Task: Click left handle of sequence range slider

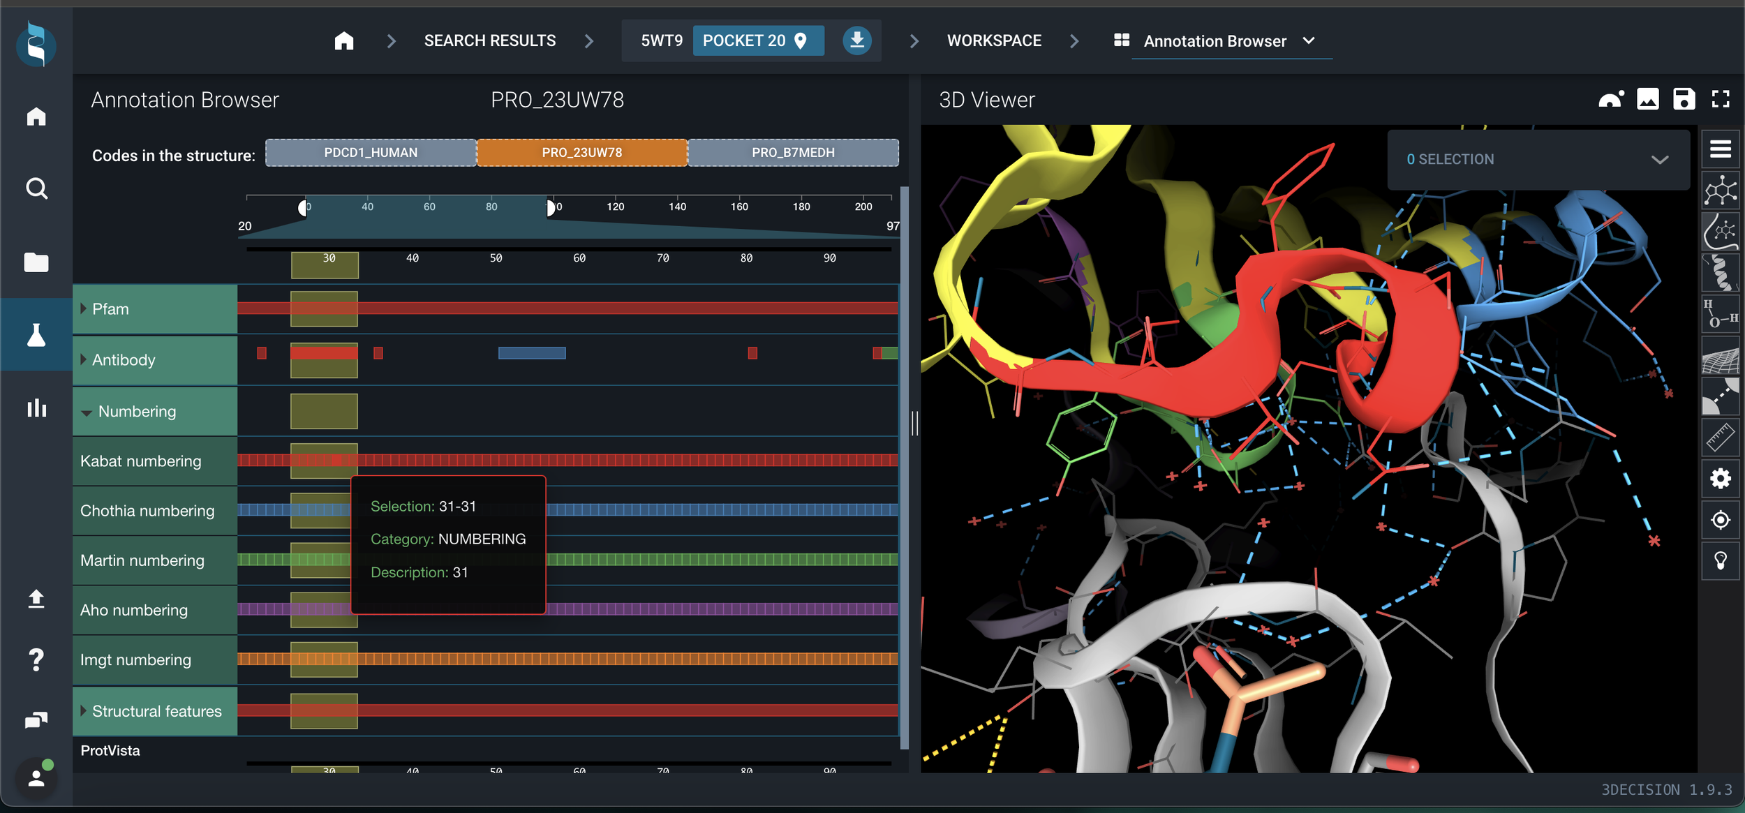Action: point(302,207)
